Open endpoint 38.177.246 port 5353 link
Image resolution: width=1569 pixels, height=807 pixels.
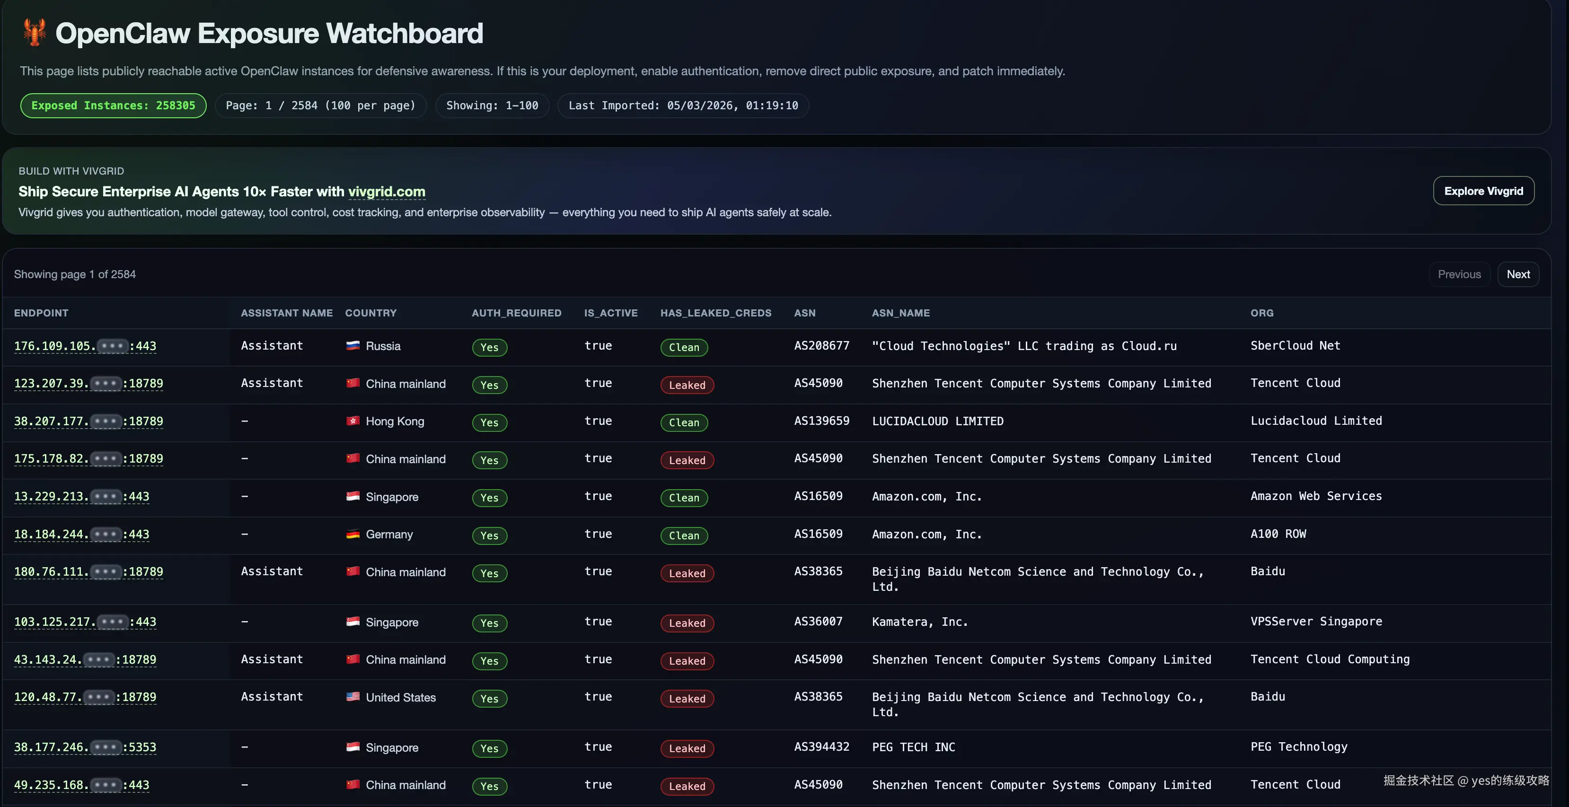pos(85,747)
